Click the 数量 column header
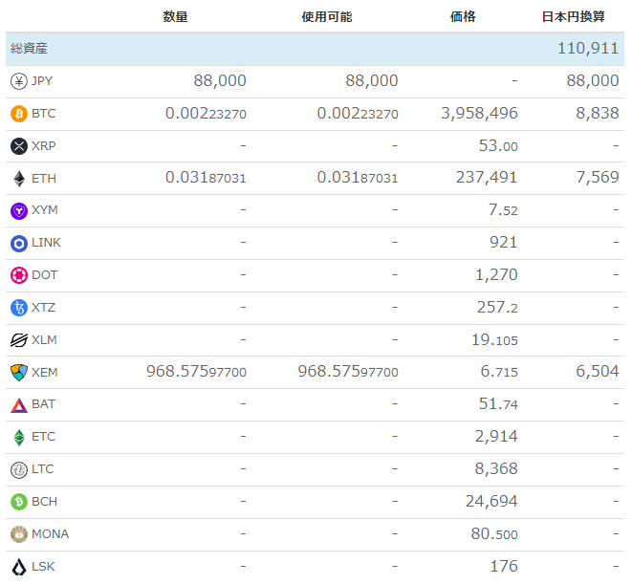The height and width of the screenshot is (584, 632). (x=175, y=17)
